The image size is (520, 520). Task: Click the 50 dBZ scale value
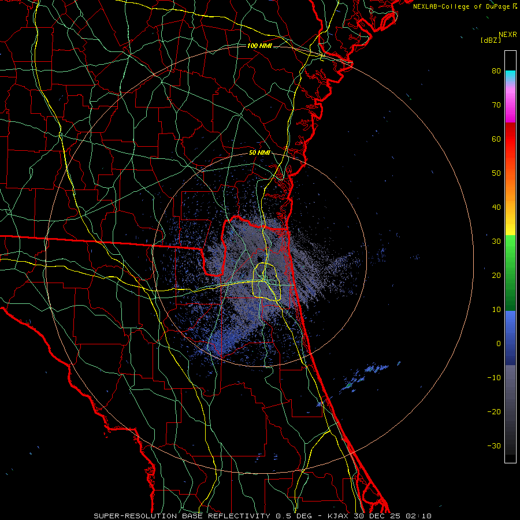point(496,173)
